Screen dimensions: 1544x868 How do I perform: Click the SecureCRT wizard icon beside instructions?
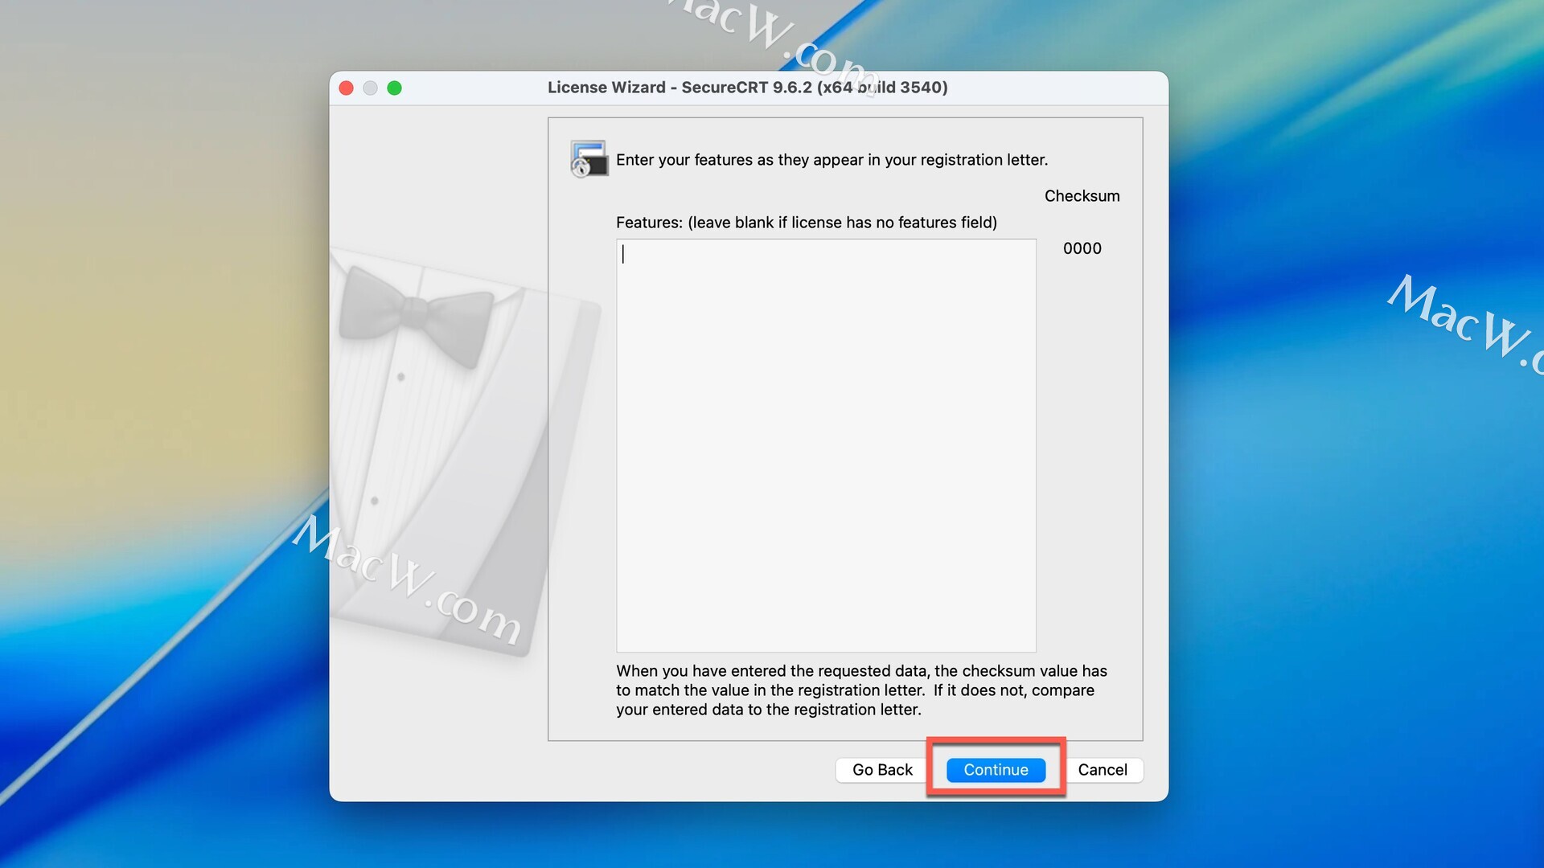(589, 158)
